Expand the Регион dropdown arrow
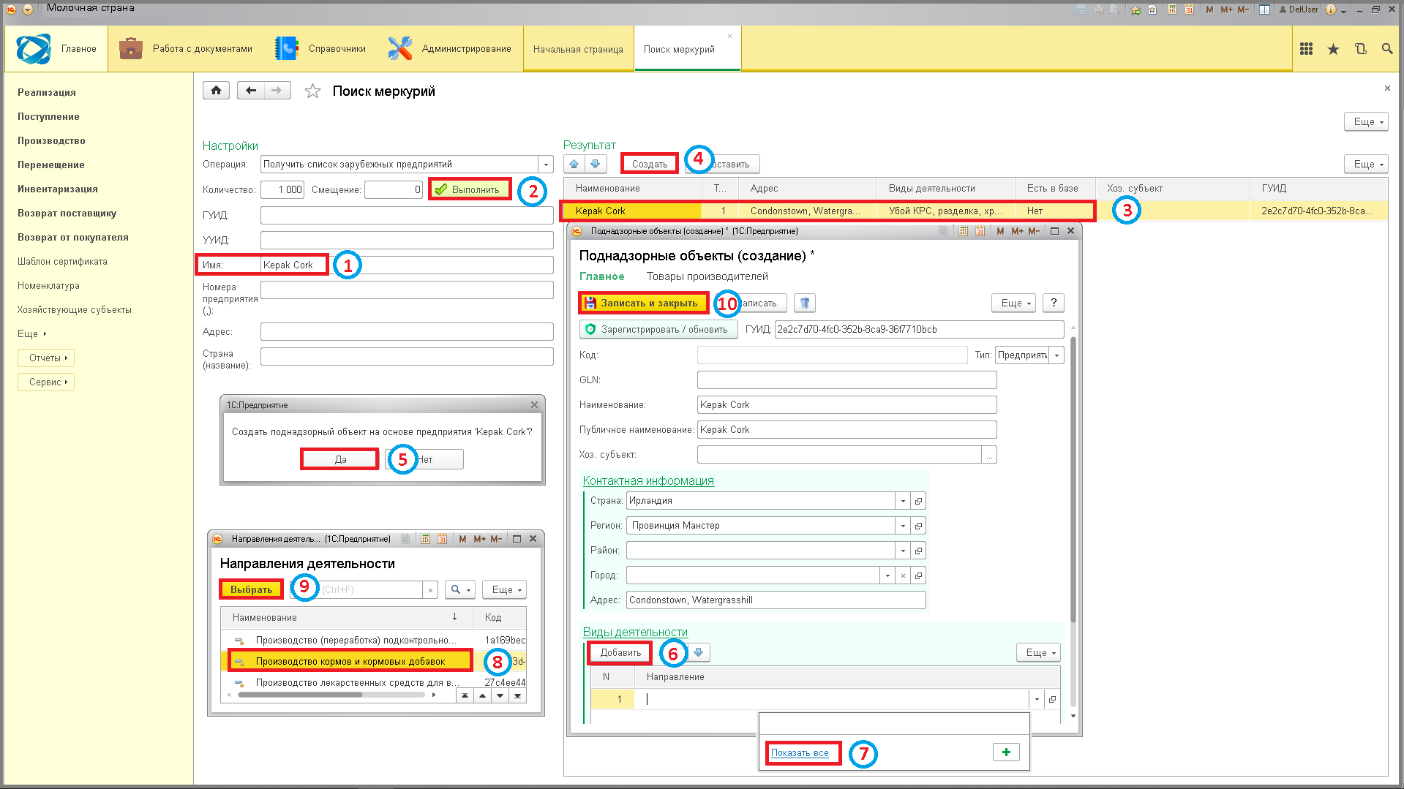Screen dimensions: 1404x789 (903, 526)
